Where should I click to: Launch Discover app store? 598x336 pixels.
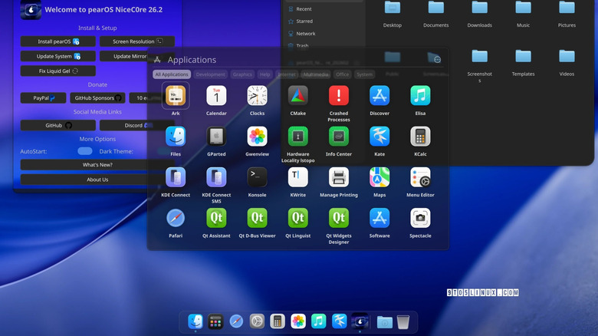coord(379,96)
